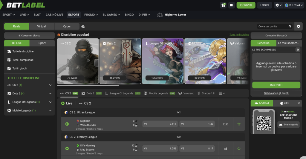Screen dimensions: 306x159
Task: Play Difar Gaming vs Mau Esports stream
Action: point(67,149)
